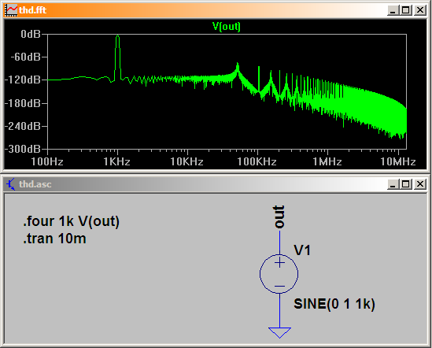Click the 0dB vertical axis label
The width and height of the screenshot is (432, 348).
pos(31,34)
